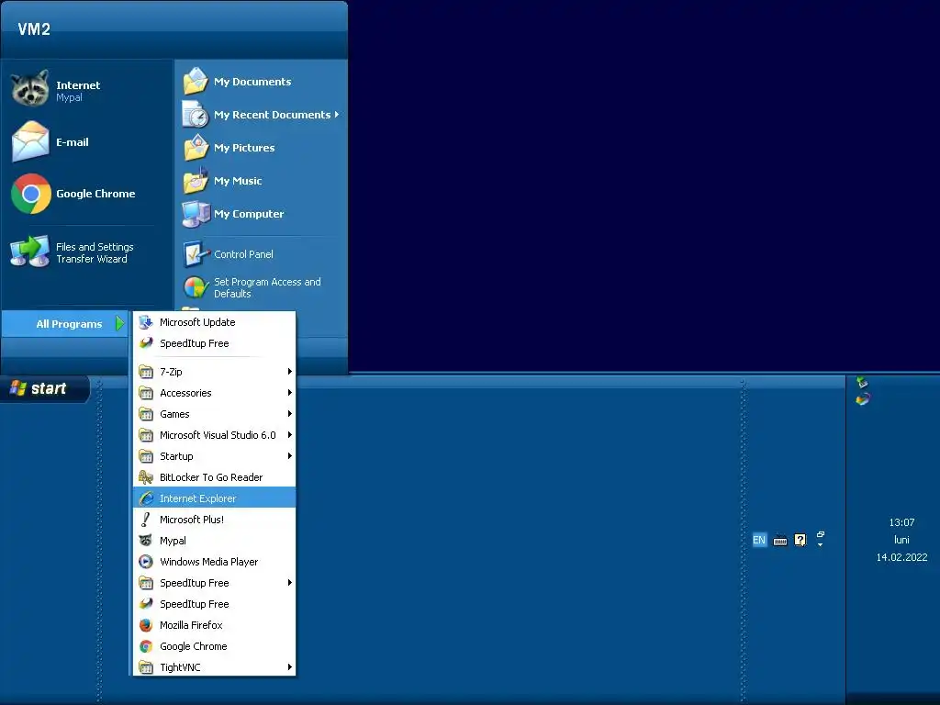Viewport: 940px width, 705px height.
Task: Click EN language indicator
Action: click(x=759, y=540)
